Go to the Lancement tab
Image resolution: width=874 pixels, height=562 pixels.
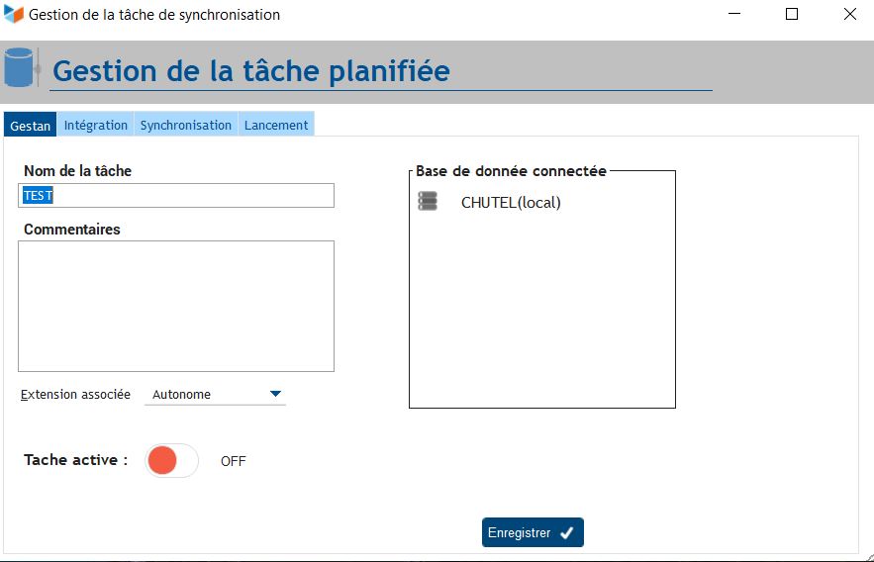point(277,125)
